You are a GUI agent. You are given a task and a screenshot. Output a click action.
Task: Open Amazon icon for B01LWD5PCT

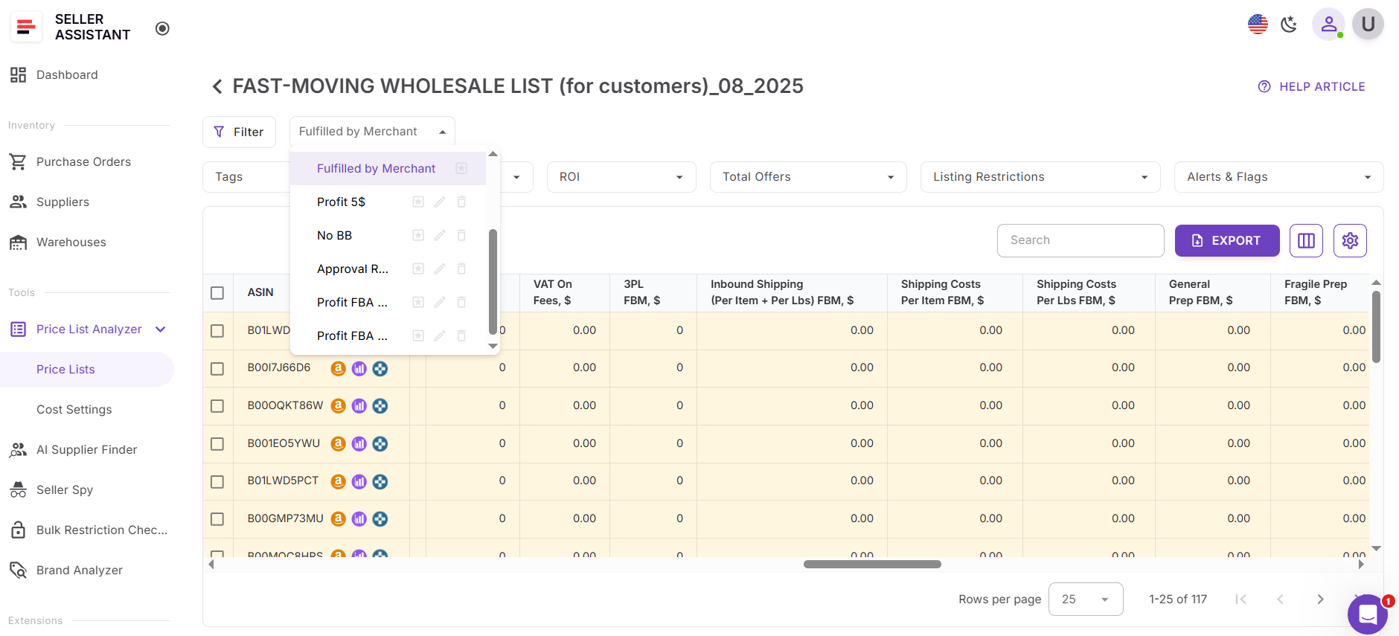click(x=338, y=481)
